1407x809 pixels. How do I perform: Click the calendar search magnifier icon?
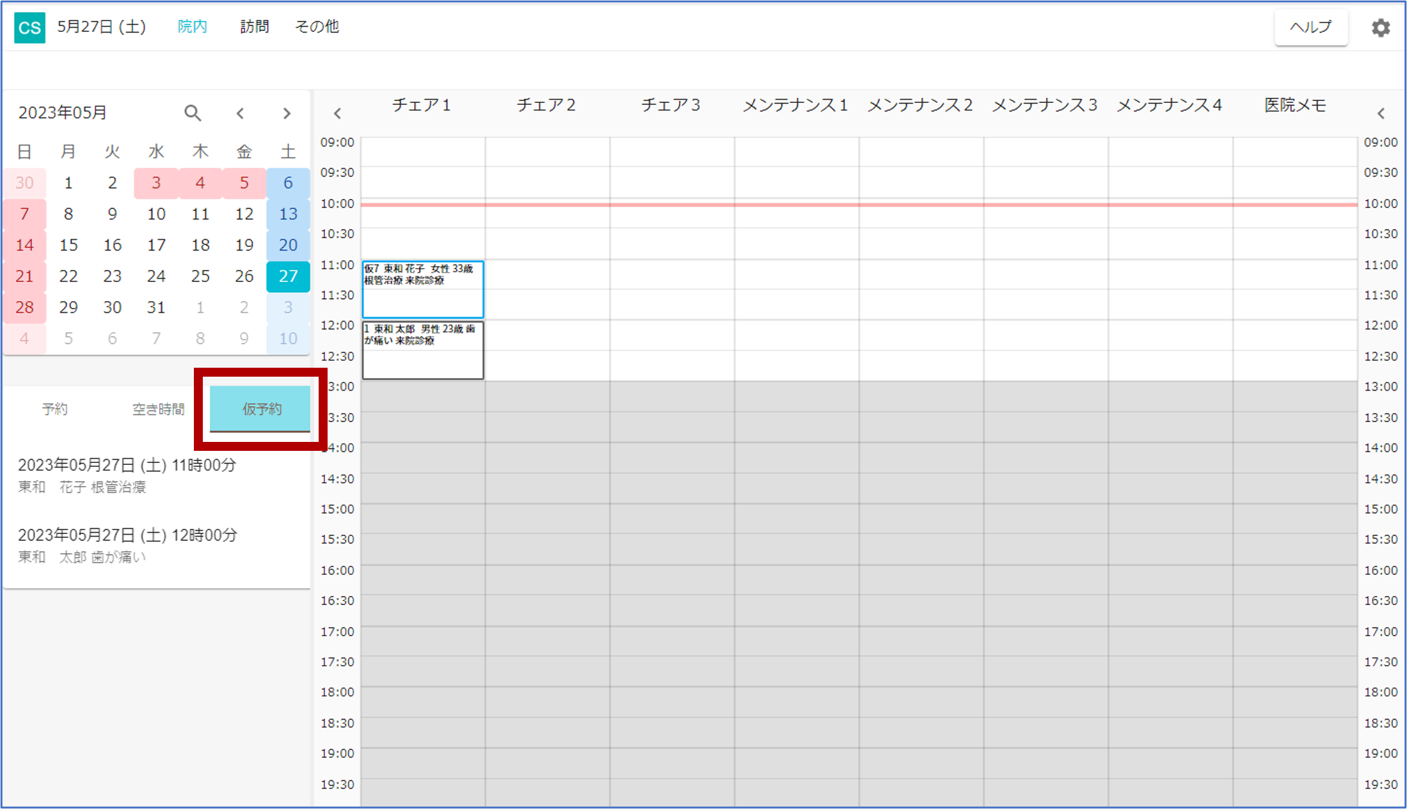click(193, 113)
